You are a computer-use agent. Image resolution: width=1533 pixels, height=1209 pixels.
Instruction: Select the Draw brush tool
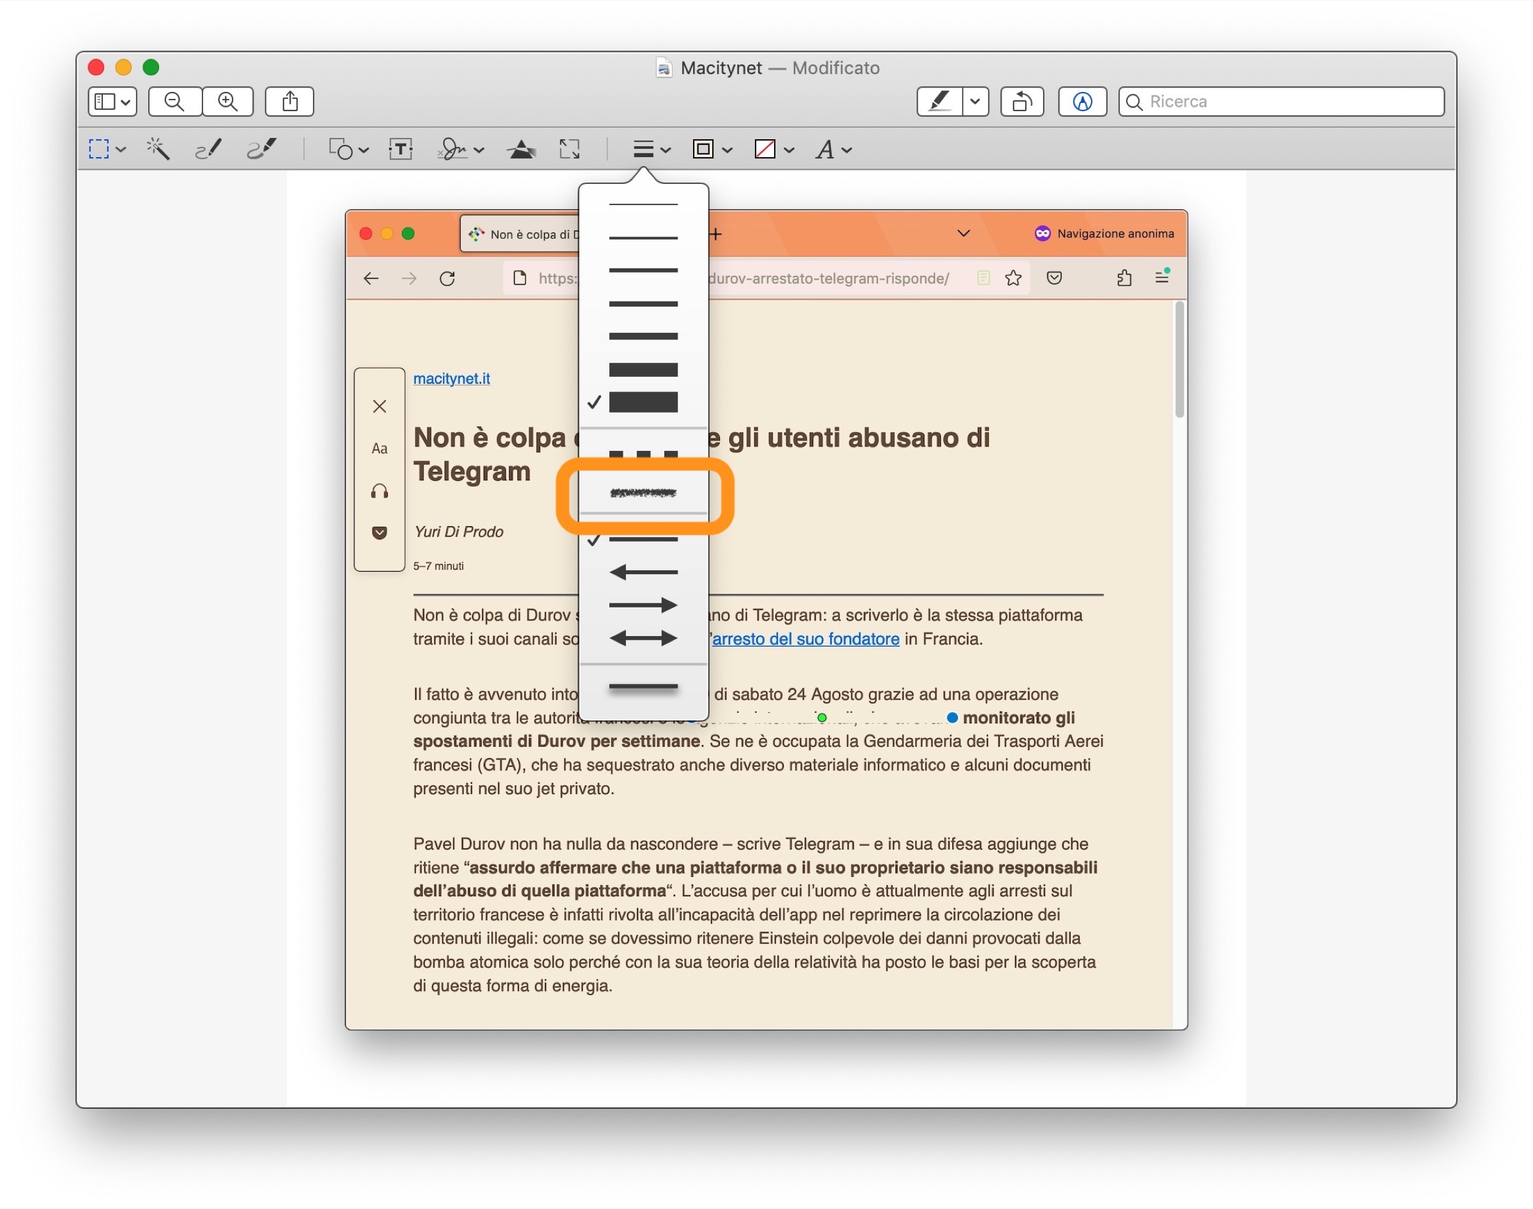(x=261, y=149)
